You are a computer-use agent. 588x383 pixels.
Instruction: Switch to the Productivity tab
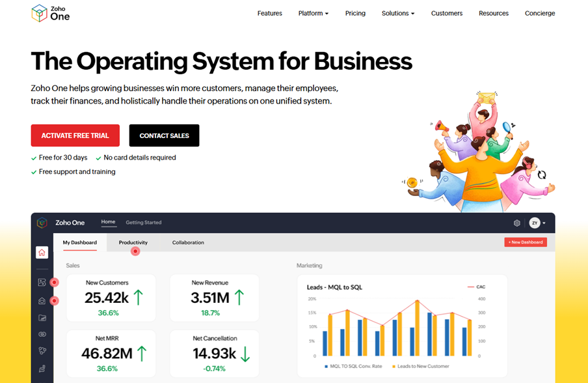133,242
